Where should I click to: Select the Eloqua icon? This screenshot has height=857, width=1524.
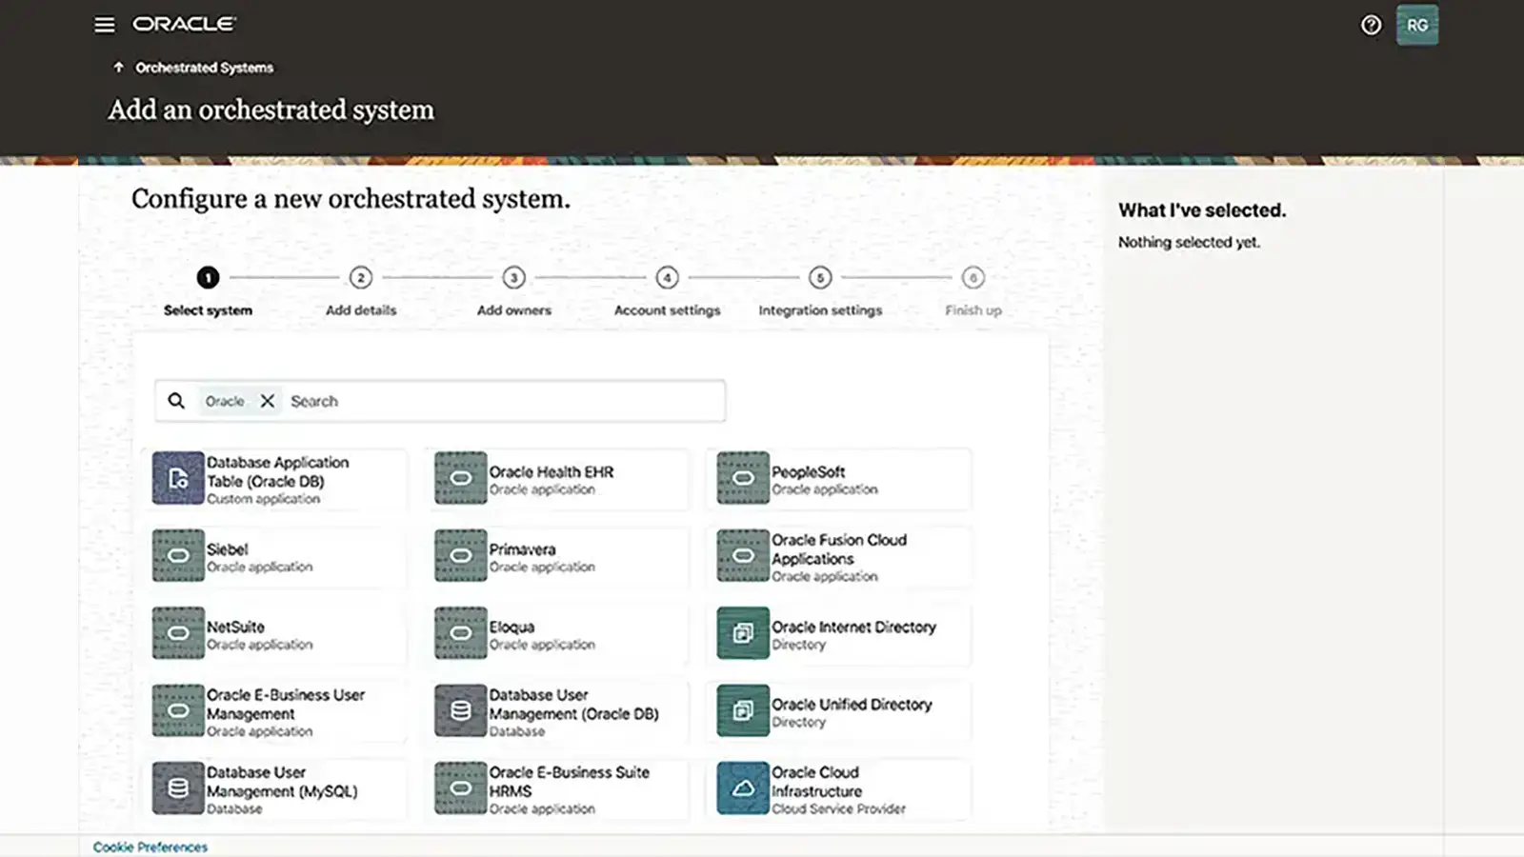tap(461, 633)
